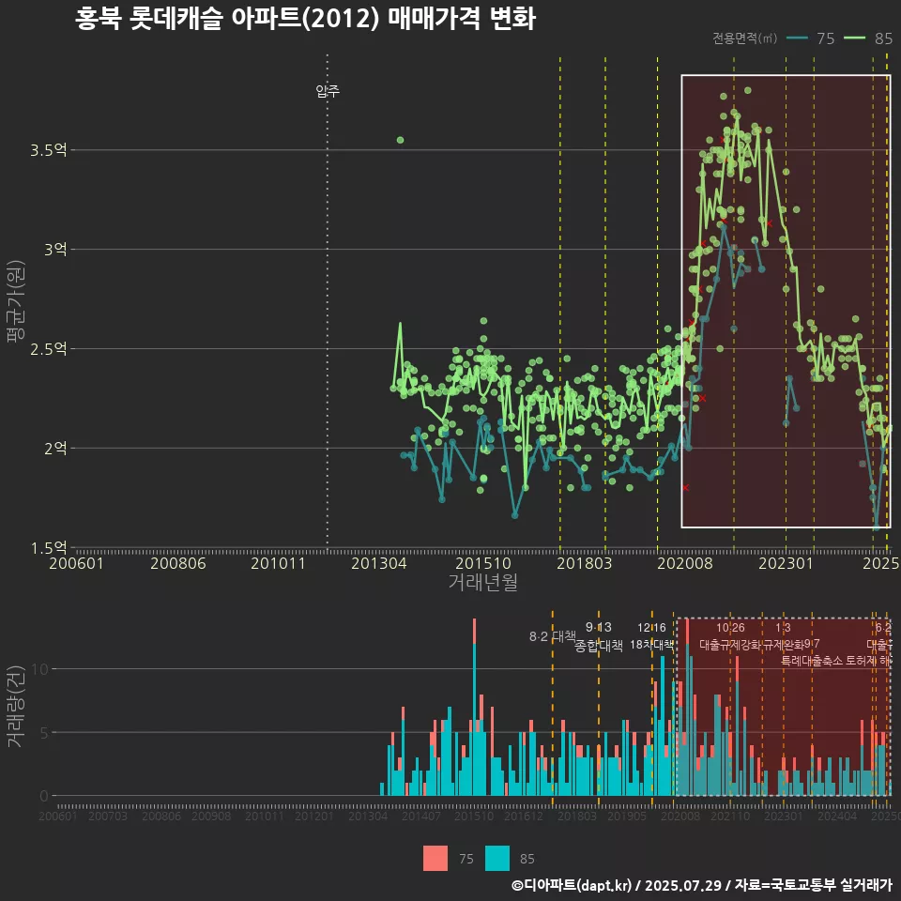Click the teal 85 swatch in bottom legend
Screen dimensions: 901x901
(x=497, y=859)
